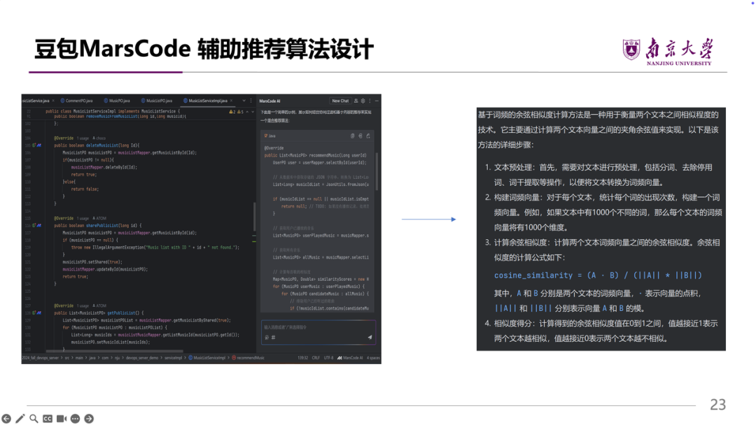Minimize the MarsCode AI panel
The width and height of the screenshot is (756, 425).
pos(377,101)
